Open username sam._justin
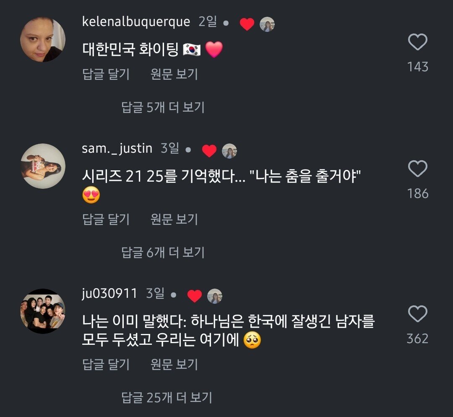This screenshot has height=417, width=453. coord(117,148)
